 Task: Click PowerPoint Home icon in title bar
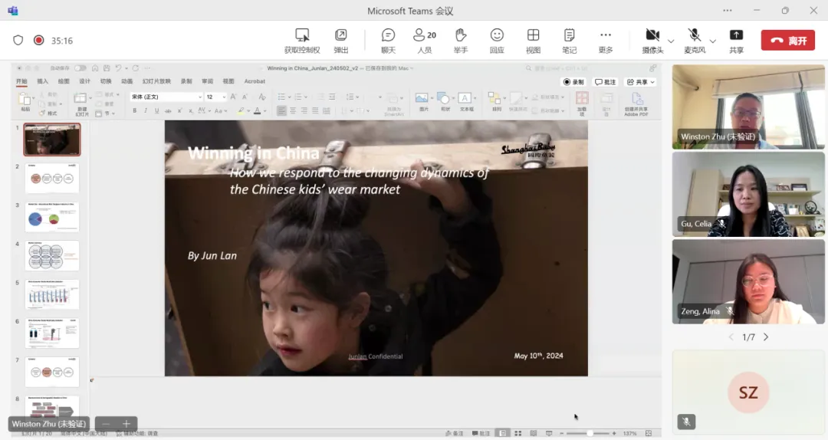95,68
